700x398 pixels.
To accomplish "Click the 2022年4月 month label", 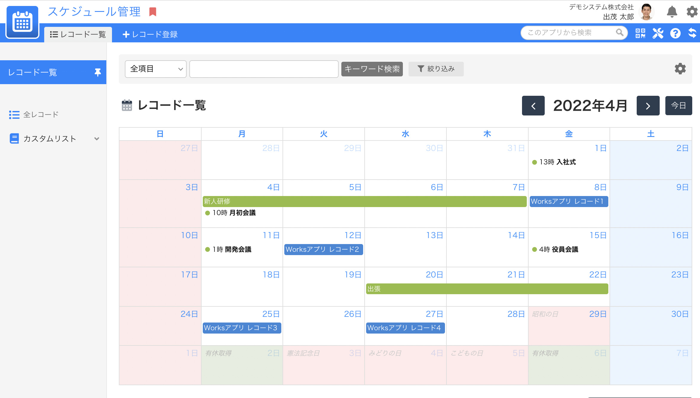I will (590, 106).
